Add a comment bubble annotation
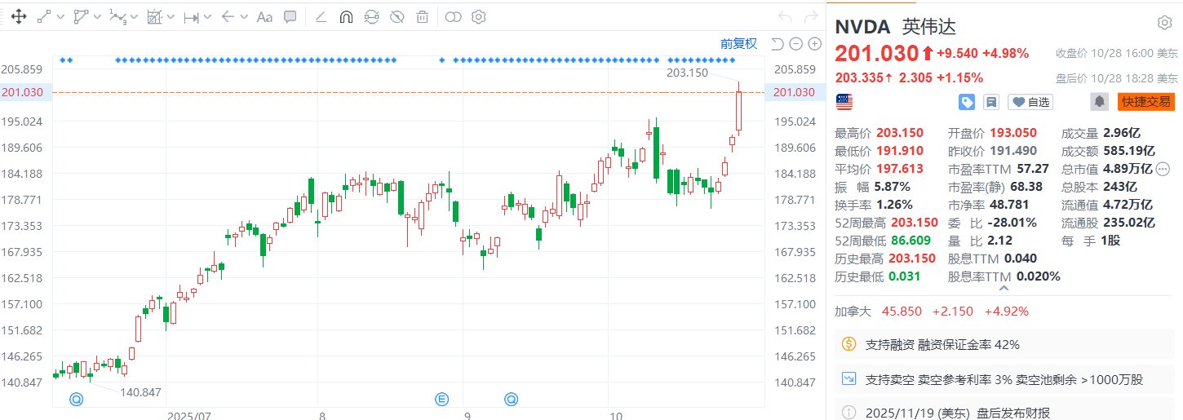 tap(290, 16)
